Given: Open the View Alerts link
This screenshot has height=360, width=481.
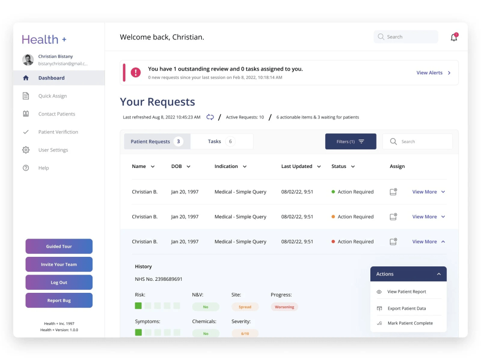Looking at the screenshot, I should (433, 72).
